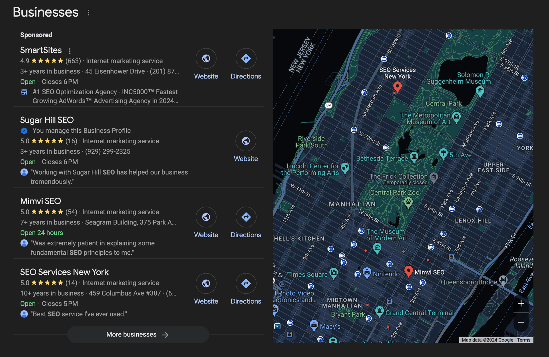Click More businesses button
This screenshot has height=357, width=549.
(x=138, y=334)
